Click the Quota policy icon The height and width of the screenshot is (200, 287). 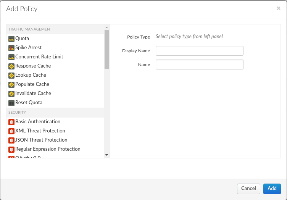(11, 39)
